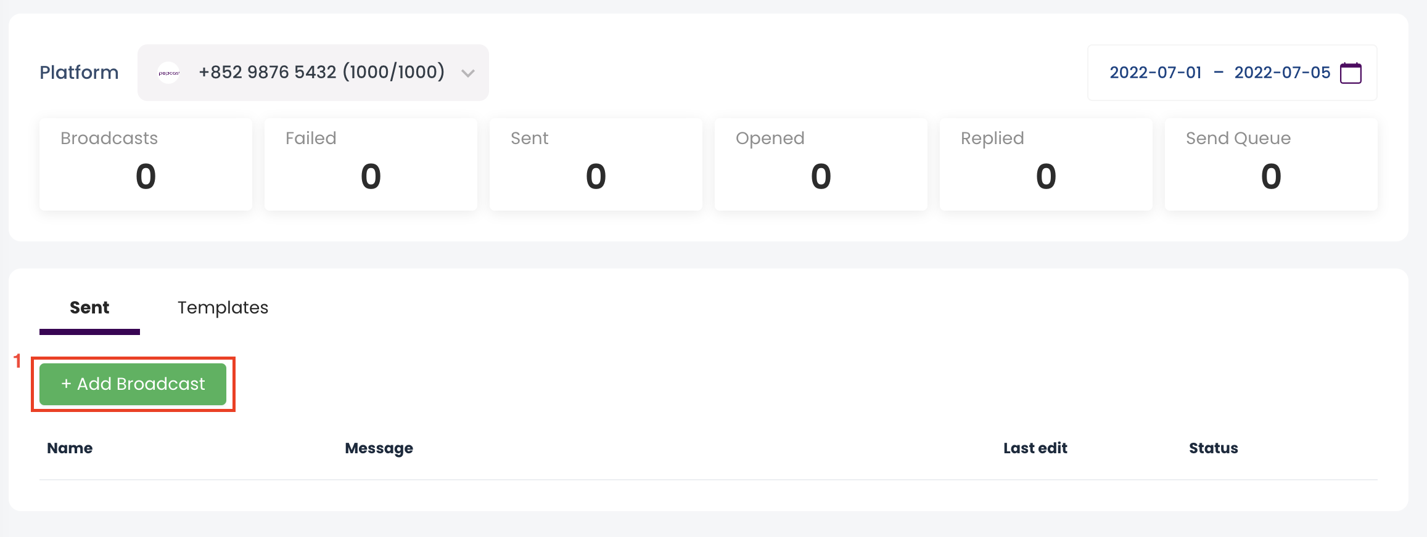This screenshot has width=1427, height=537.
Task: Click the Platform label text
Action: (79, 73)
